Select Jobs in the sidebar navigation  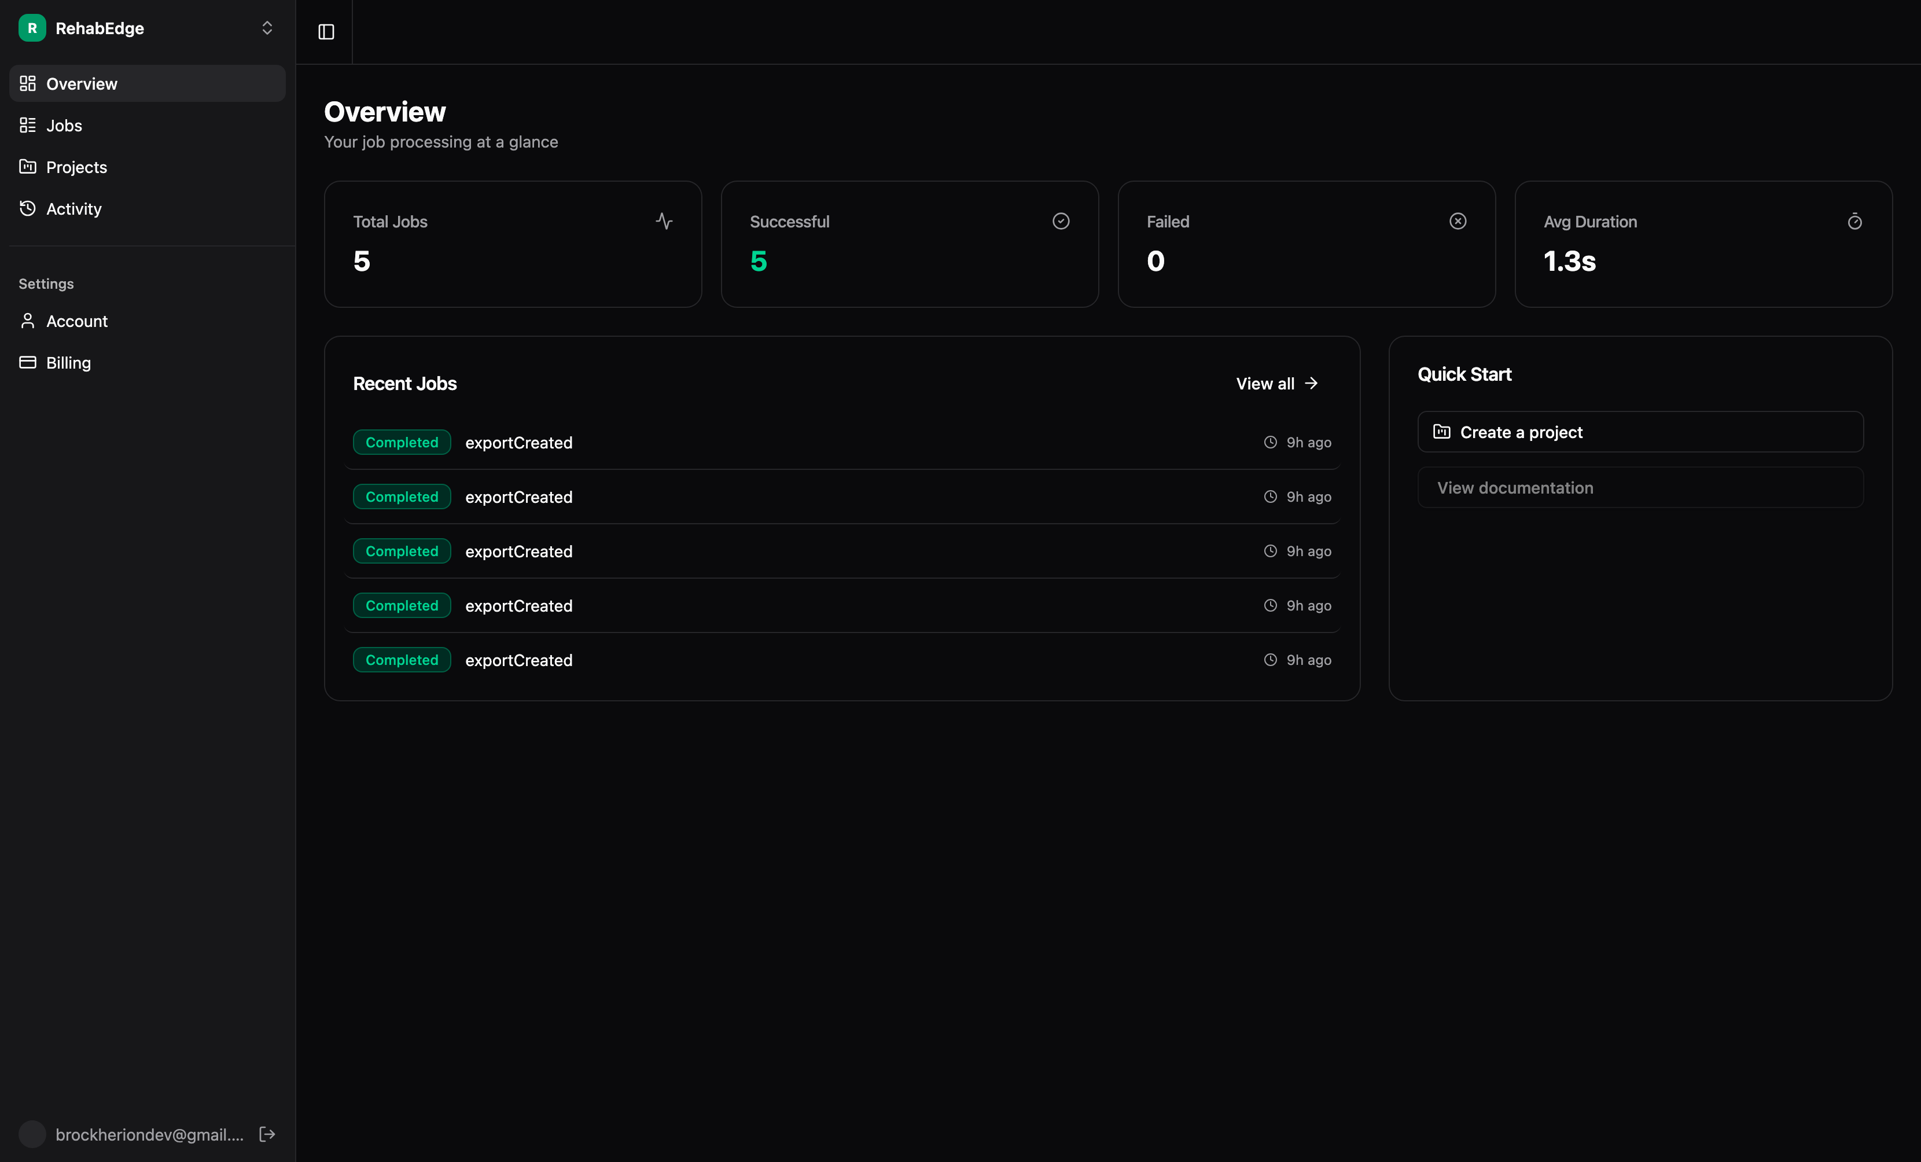64,125
